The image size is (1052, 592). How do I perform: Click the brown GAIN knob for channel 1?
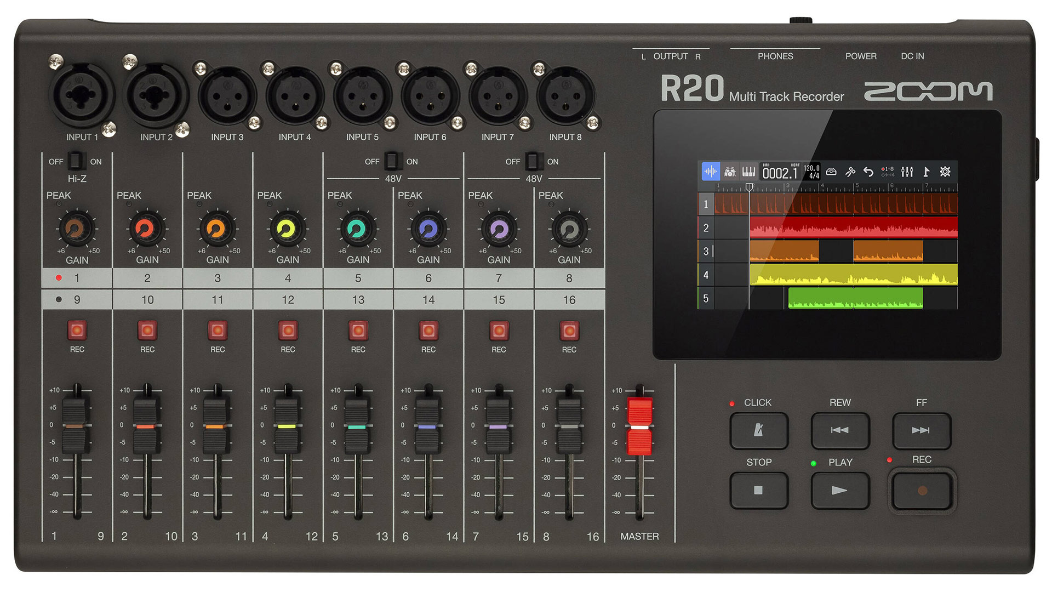pyautogui.click(x=76, y=229)
